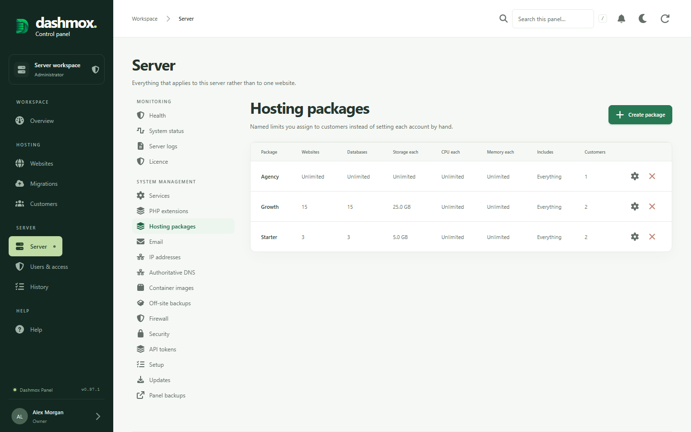
Task: Click Workspace breadcrumb link
Action: click(x=144, y=19)
